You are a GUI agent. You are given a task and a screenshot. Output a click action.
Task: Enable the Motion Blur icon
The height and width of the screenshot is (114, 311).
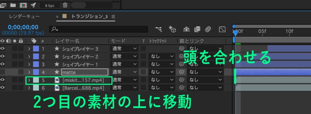tap(208, 29)
